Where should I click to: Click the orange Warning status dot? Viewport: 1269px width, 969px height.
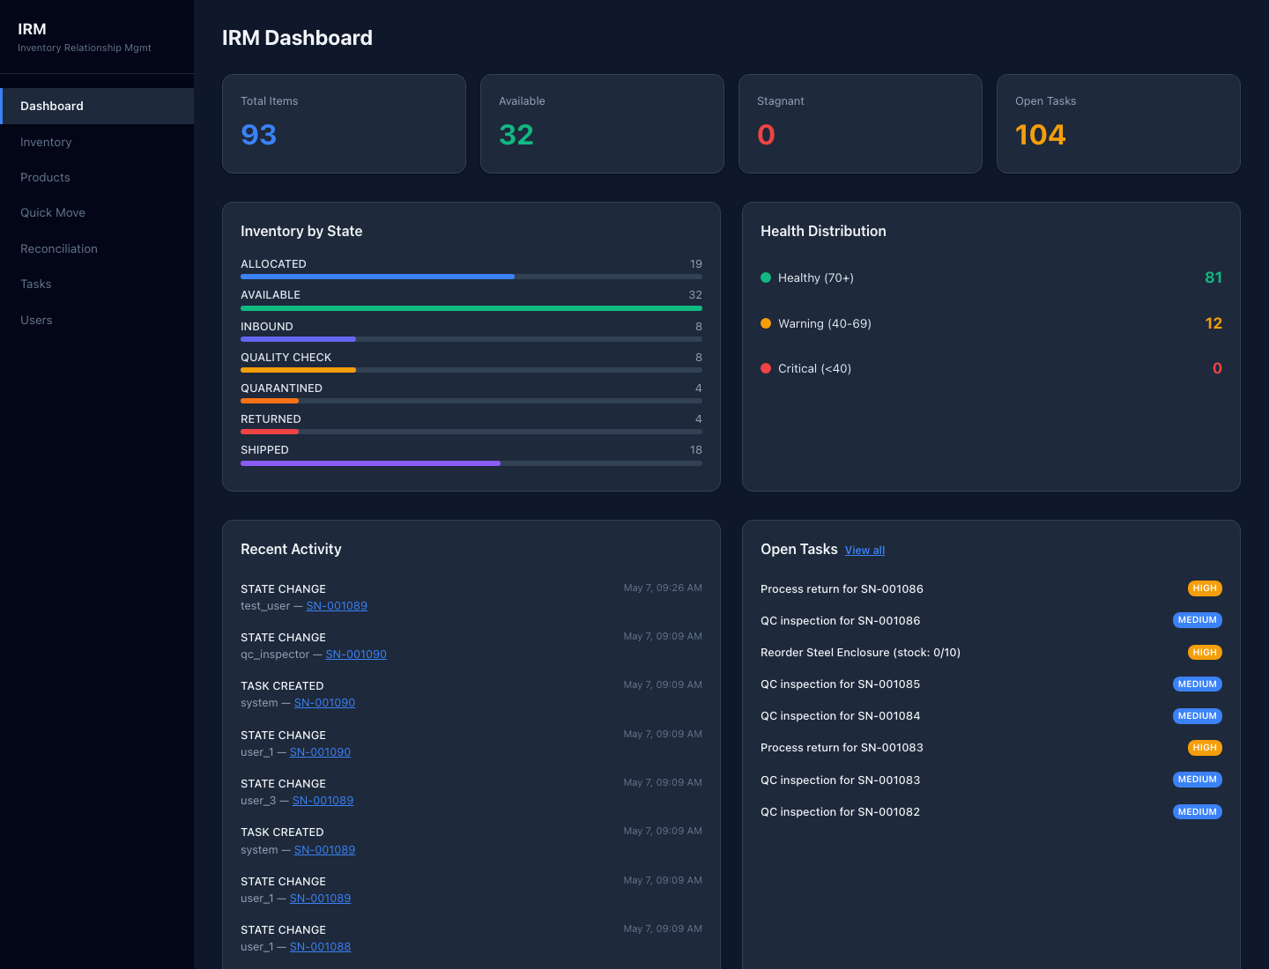coord(766,323)
